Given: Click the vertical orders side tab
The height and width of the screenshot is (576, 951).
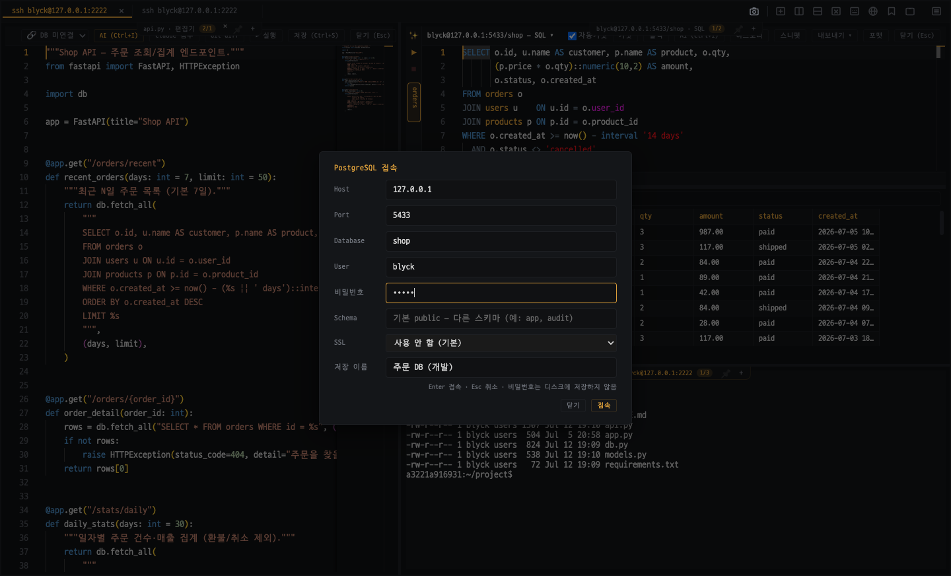Looking at the screenshot, I should [414, 102].
